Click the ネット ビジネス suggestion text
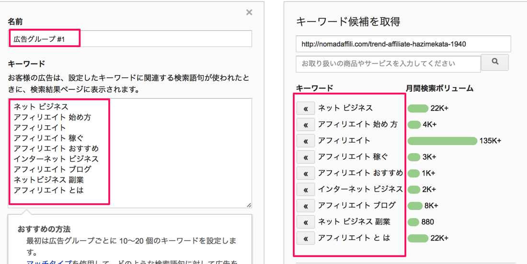Screen dimensions: 527x264 (x=345, y=109)
